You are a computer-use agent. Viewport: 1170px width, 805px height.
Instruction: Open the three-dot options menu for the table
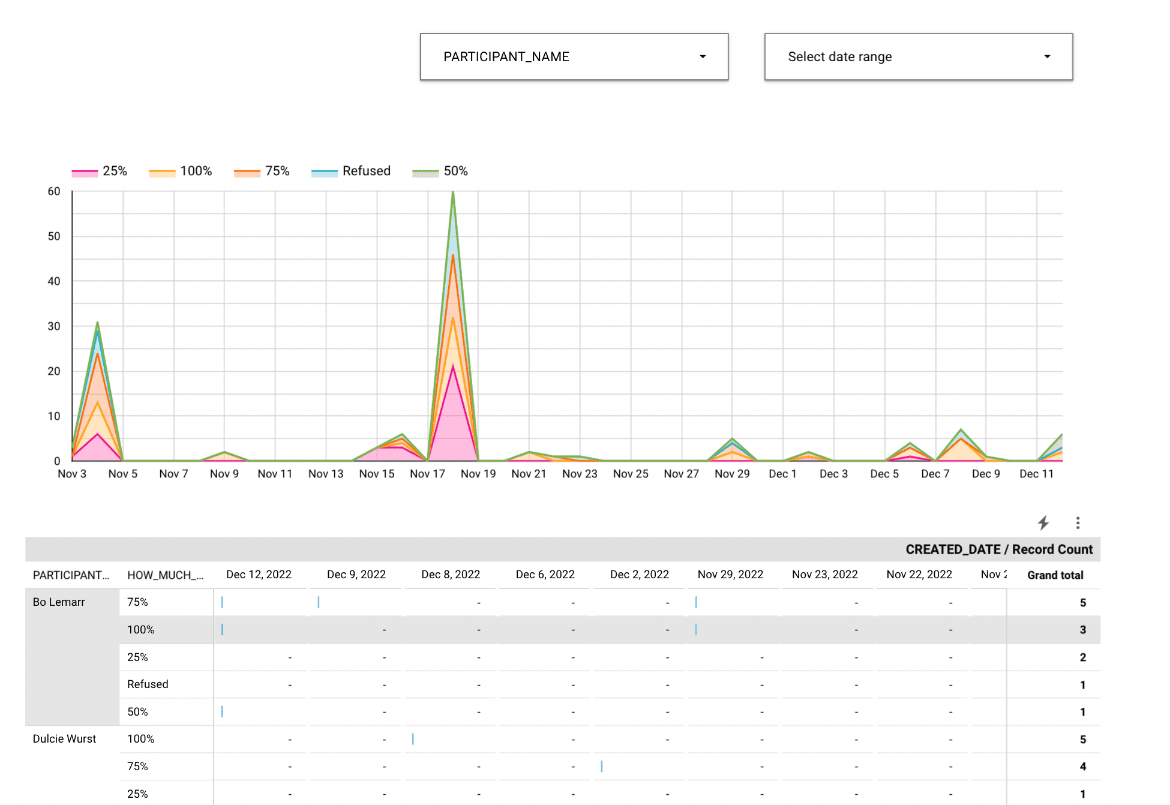(1078, 522)
